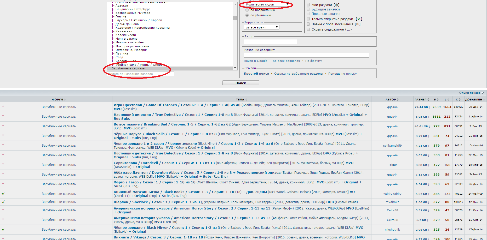Click approved checkmark icon in Шерлок row

click(3, 202)
